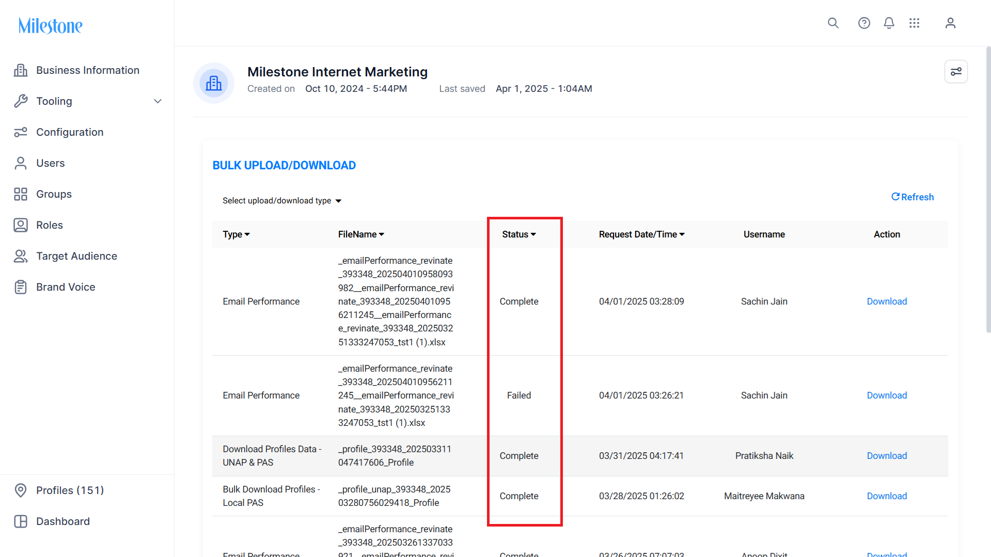Click the Username column header
991x557 pixels.
pyautogui.click(x=764, y=234)
